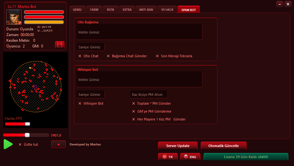Viewport: 294px width, 166px height.
Task: Switch to the ANTI-BAN tab
Action: tap(146, 9)
